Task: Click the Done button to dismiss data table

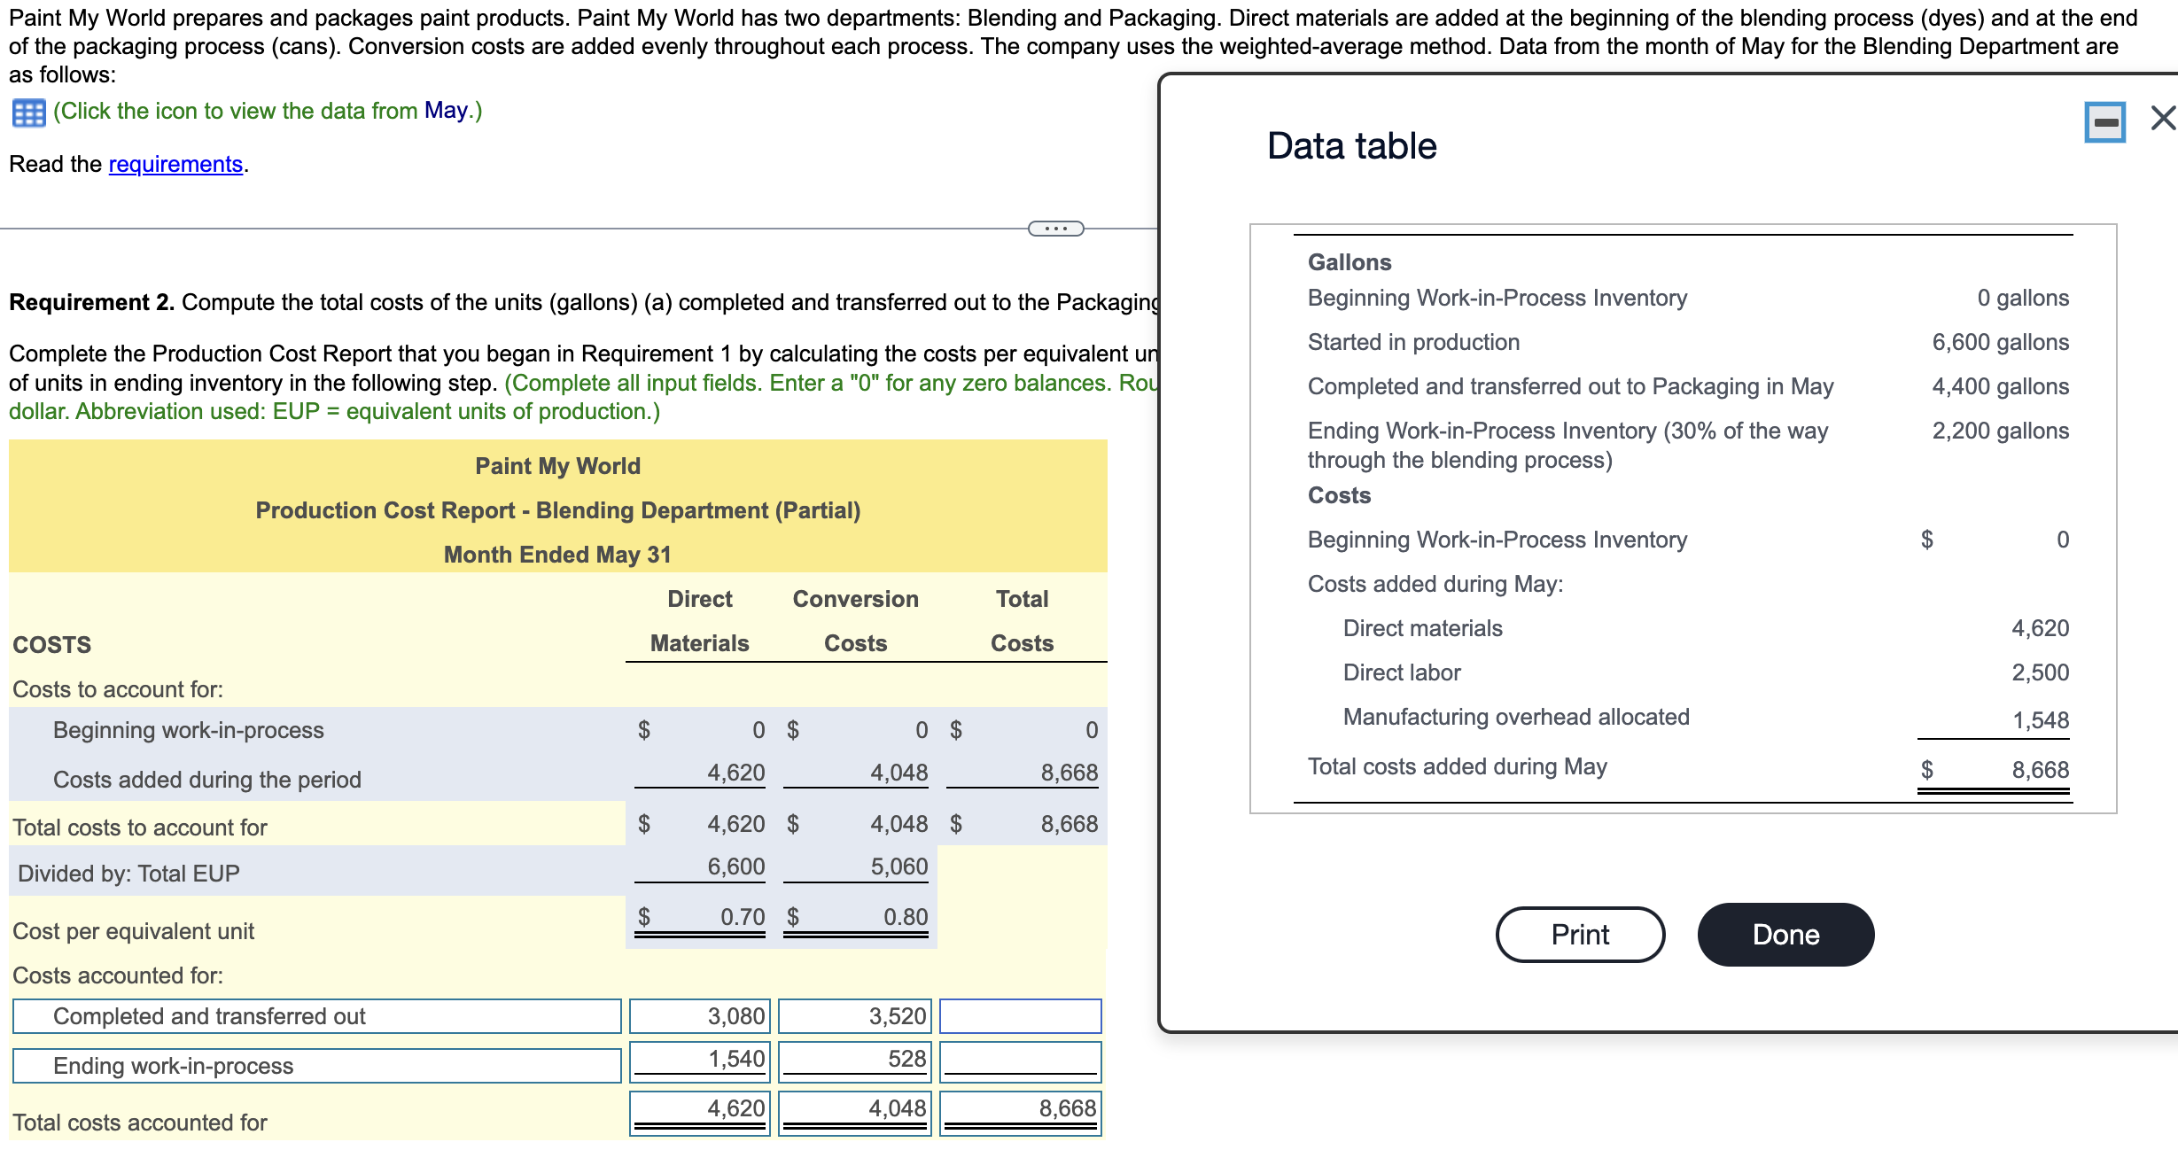Action: [x=1785, y=934]
